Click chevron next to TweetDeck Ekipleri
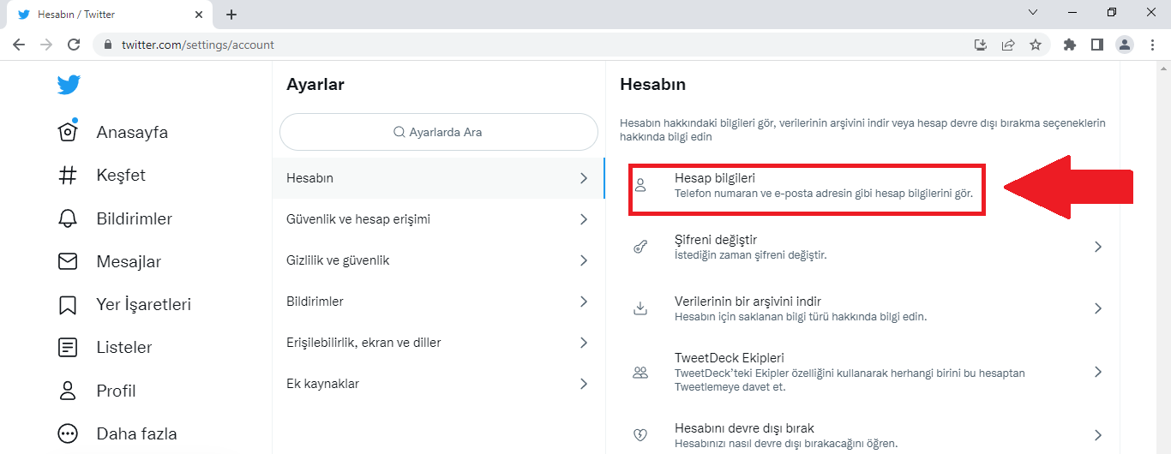This screenshot has height=454, width=1171. point(1098,372)
